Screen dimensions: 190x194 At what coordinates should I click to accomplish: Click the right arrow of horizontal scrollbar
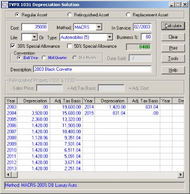[x=181, y=174]
